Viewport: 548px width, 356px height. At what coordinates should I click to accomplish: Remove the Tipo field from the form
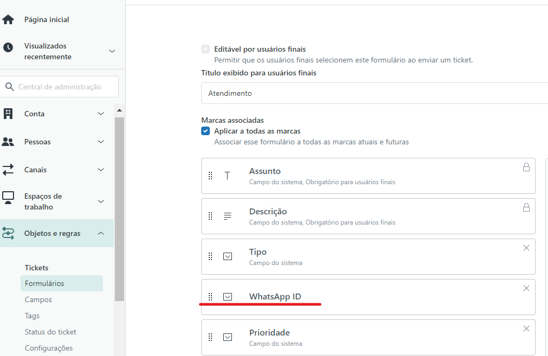pyautogui.click(x=526, y=248)
